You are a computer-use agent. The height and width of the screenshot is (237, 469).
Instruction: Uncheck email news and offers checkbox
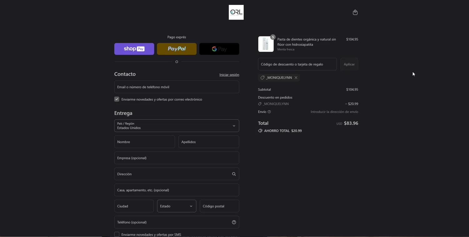click(117, 99)
